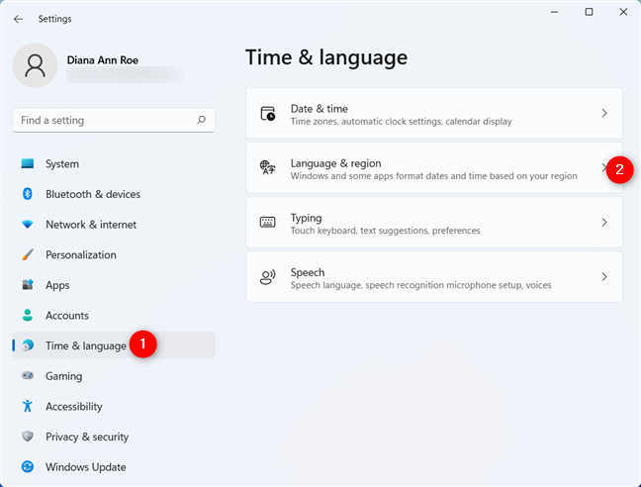Select Time & language label in sidebar
Viewport: 641px width, 487px height.
point(86,345)
